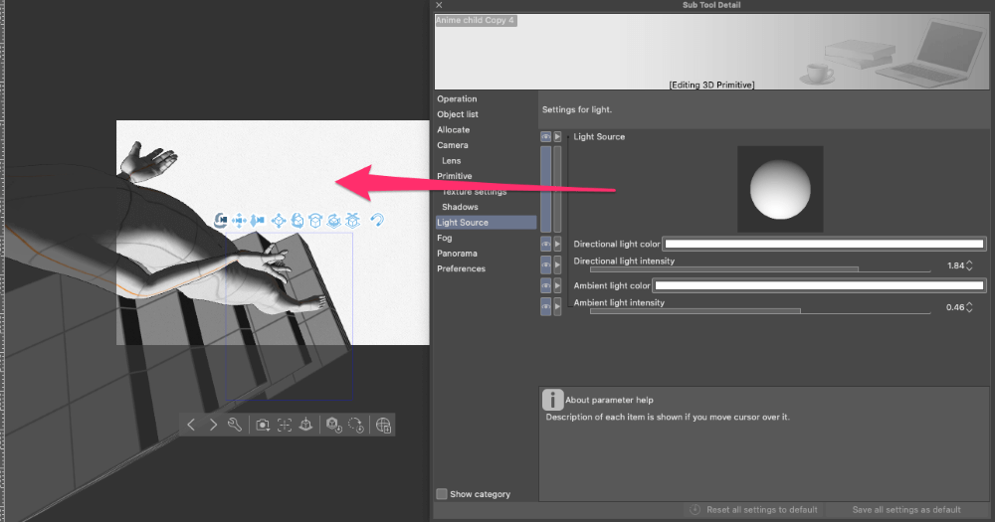Toggle the magnet snap icon
The image size is (995, 522).
[377, 220]
